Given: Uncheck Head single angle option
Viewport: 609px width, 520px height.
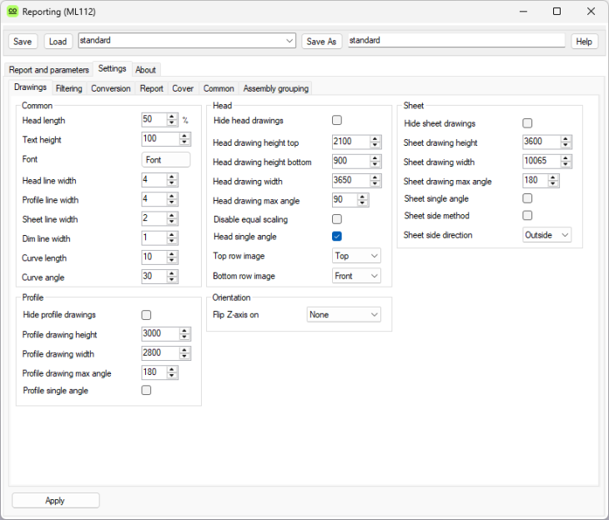Looking at the screenshot, I should 337,237.
